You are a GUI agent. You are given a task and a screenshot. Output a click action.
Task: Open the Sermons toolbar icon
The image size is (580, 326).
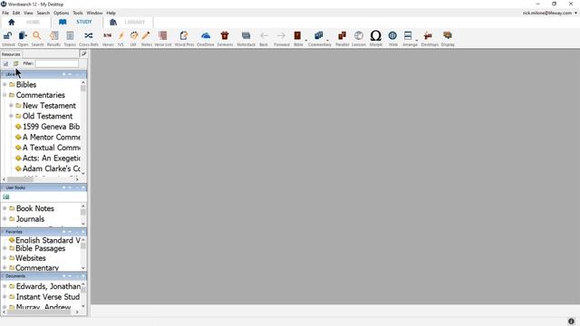(225, 36)
